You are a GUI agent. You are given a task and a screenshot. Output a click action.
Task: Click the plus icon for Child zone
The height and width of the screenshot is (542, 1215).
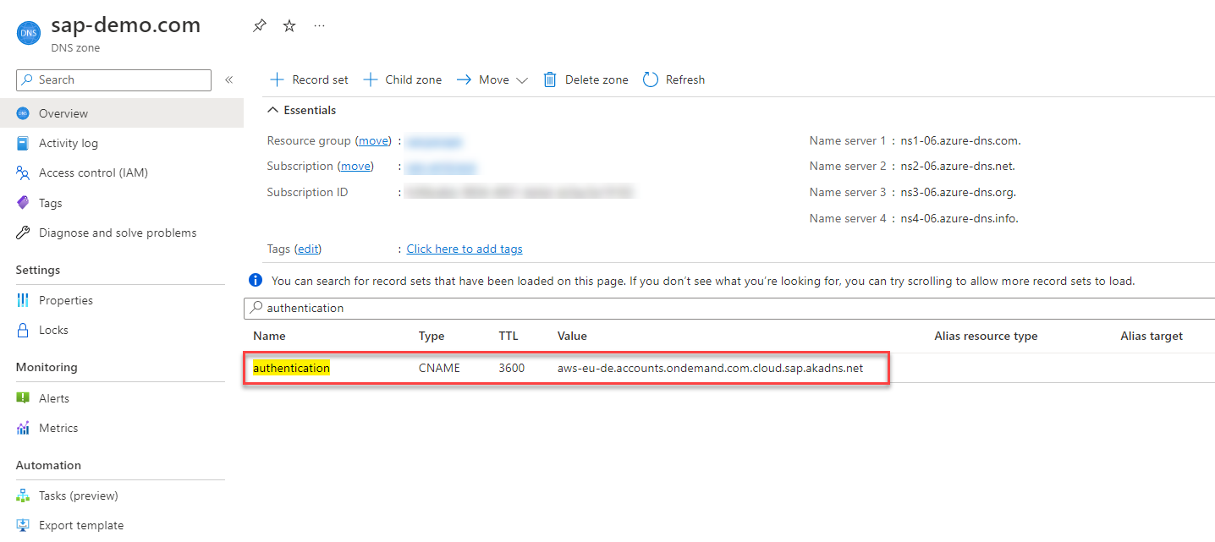click(370, 79)
